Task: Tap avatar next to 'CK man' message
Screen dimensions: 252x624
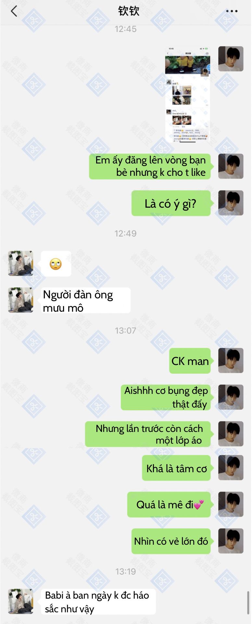Action: tap(231, 361)
